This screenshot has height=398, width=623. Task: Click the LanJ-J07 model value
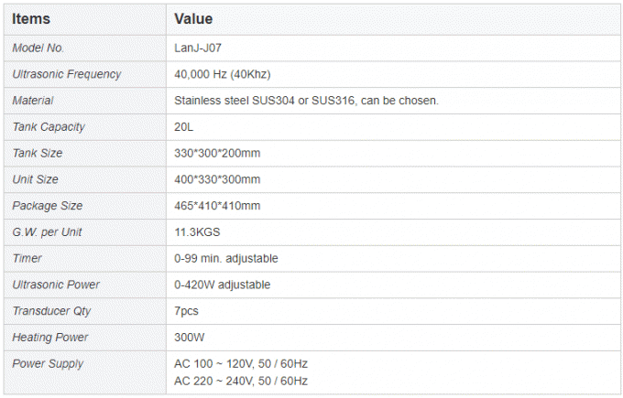click(198, 48)
